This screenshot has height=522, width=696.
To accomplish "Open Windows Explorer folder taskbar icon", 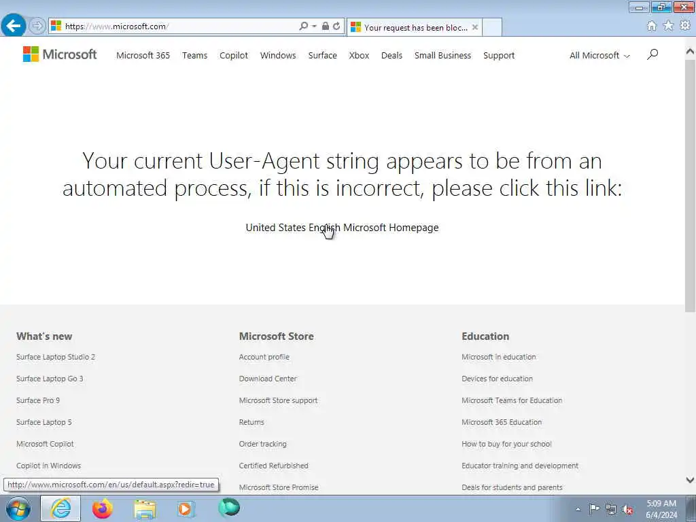I will click(x=145, y=509).
